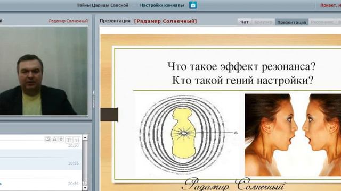Viewport: 341px width, 191px height.
Task: Click the picture icon in chat toolbar
Action: click(x=47, y=139)
